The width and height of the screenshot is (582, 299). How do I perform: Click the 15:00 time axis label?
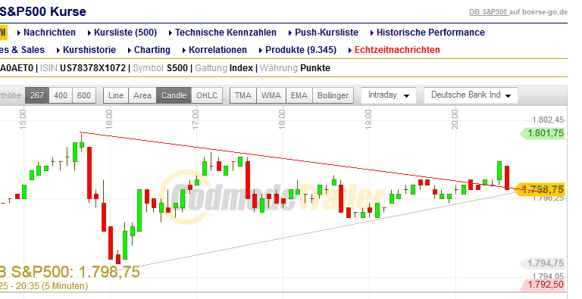click(23, 119)
